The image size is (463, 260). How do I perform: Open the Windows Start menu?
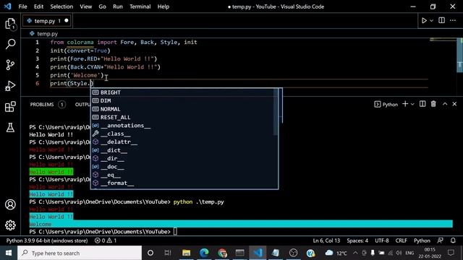[9, 253]
